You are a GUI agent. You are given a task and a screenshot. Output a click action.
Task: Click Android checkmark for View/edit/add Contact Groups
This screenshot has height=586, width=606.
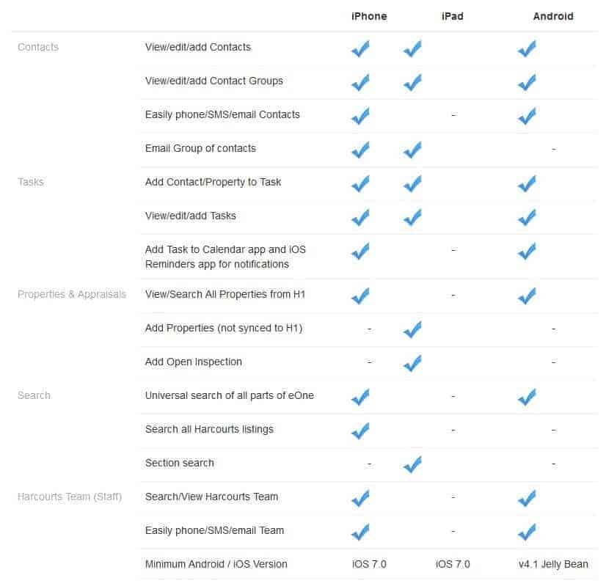[x=527, y=82]
